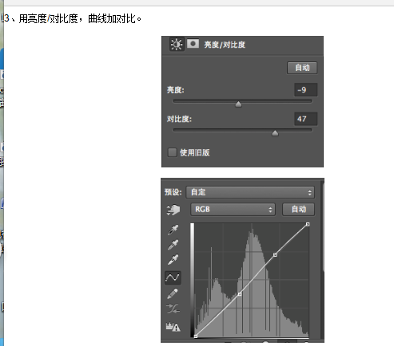Image resolution: width=394 pixels, height=346 pixels.
Task: Select the pencil draw curve tool
Action: [173, 293]
